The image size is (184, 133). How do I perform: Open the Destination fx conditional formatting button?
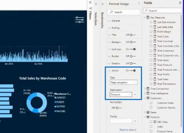pyautogui.click(x=135, y=95)
